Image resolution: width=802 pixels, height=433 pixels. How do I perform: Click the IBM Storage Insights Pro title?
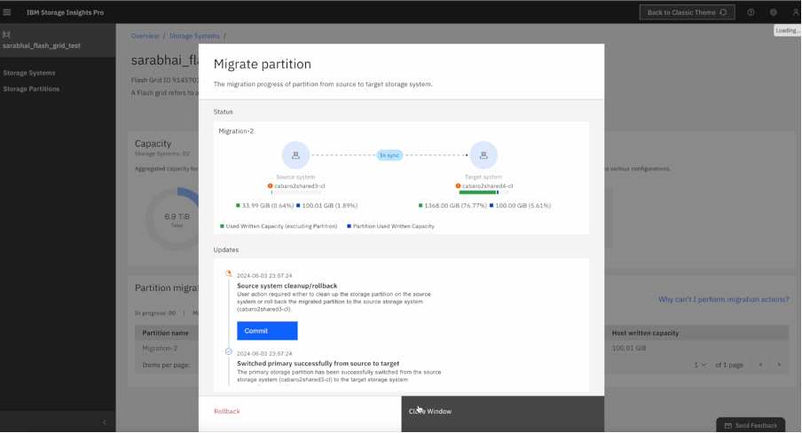click(x=65, y=12)
